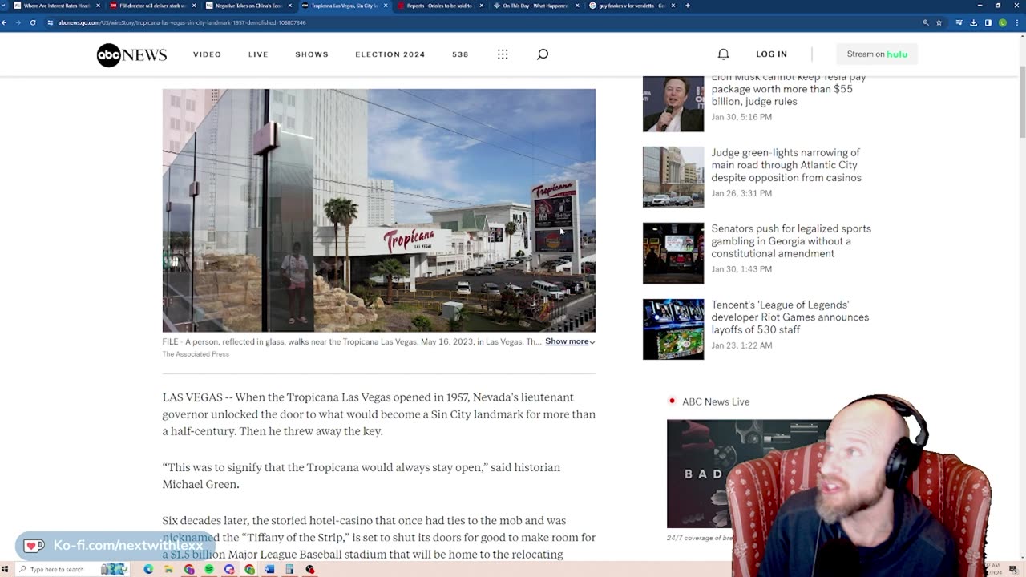The height and width of the screenshot is (577, 1026).
Task: Open a new tab with plus button
Action: click(687, 6)
